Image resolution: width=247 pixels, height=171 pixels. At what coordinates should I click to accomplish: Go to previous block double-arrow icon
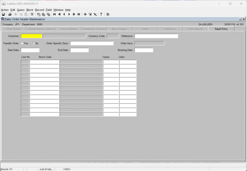(59, 14)
